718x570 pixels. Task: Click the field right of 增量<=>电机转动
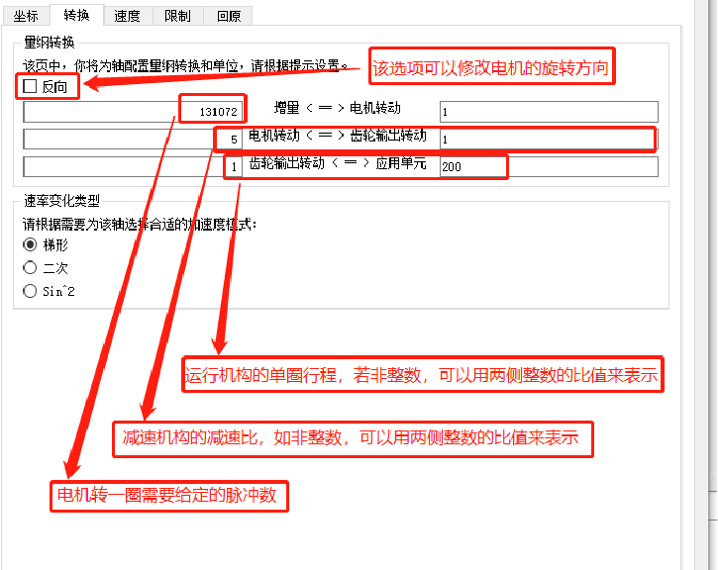click(x=549, y=112)
